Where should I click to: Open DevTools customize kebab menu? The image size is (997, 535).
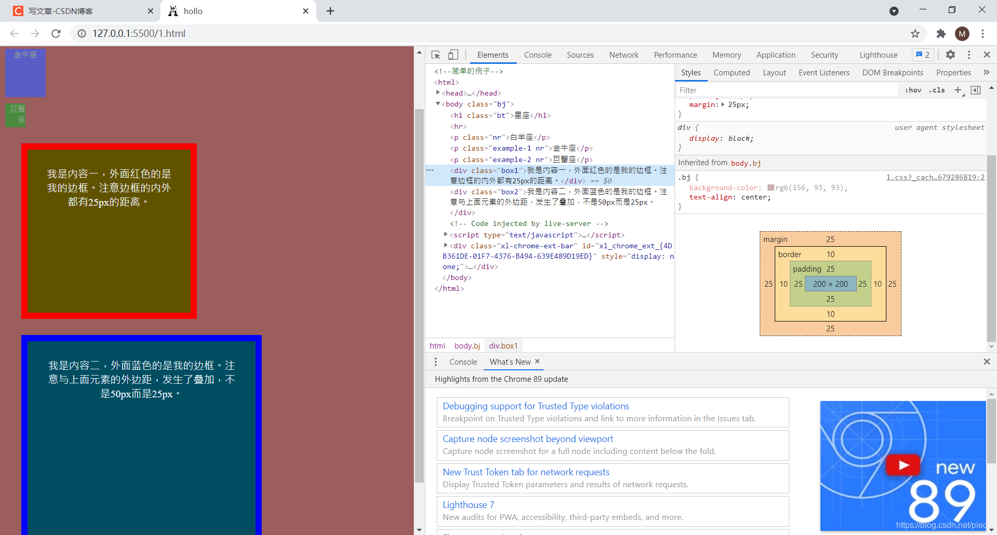point(969,55)
